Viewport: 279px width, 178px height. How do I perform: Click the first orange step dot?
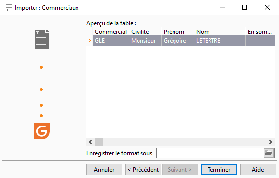(x=41, y=67)
